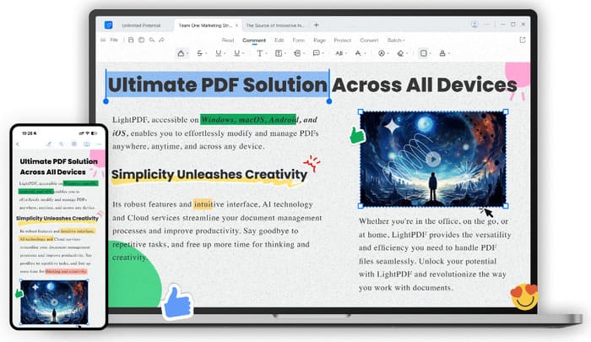The image size is (591, 342).
Task: Click the heart-eyes emoji sticker
Action: click(524, 296)
